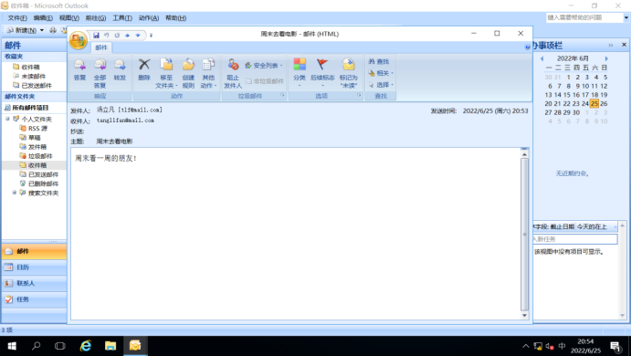This screenshot has width=631, height=356.
Task: Click Save icon in the Quick Access Toolbar
Action: [x=96, y=35]
